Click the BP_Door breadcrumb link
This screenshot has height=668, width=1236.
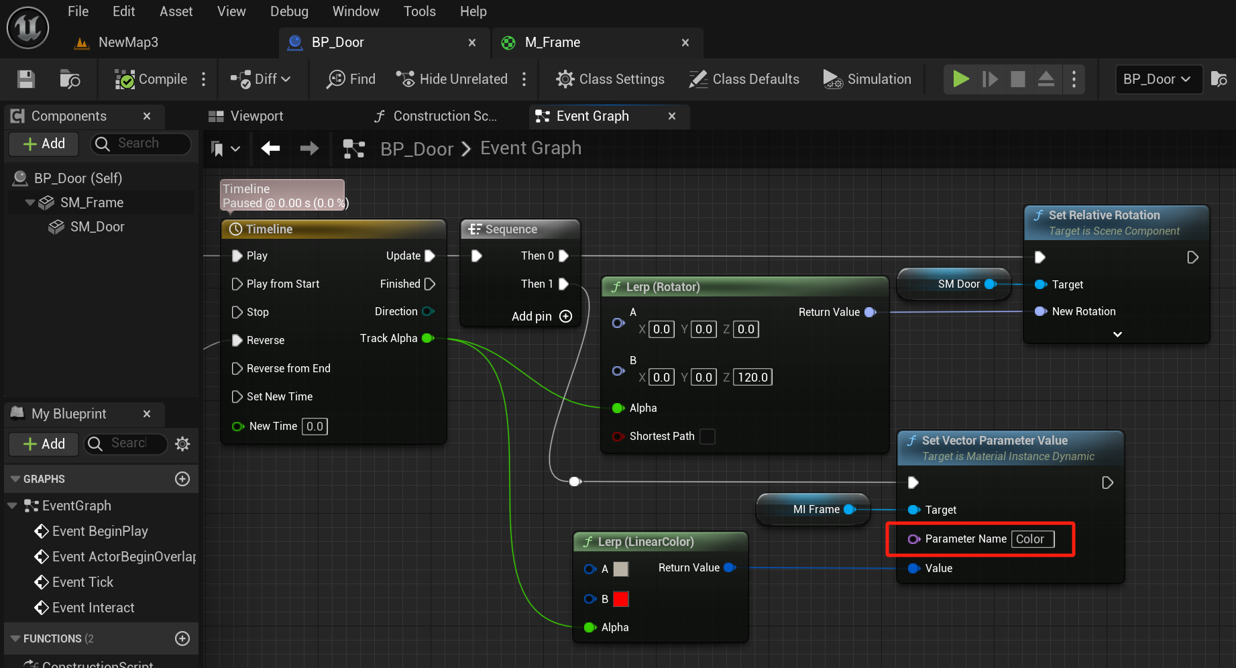coord(417,149)
